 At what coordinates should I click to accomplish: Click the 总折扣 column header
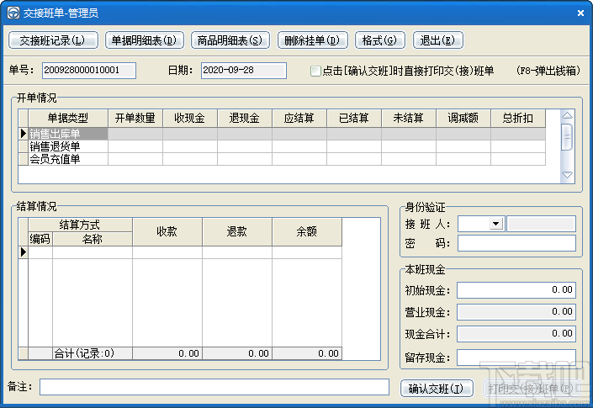tap(518, 119)
